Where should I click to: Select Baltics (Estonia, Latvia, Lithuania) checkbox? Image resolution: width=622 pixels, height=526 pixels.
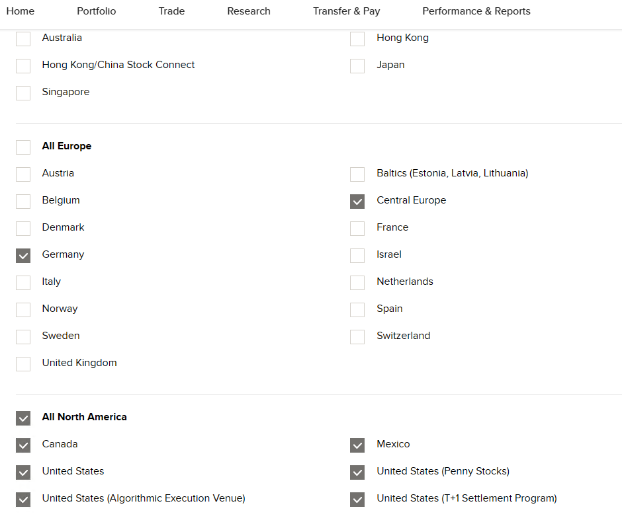point(357,174)
